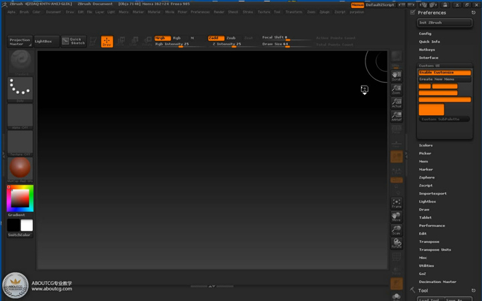Screen dimensions: 482x301
Task: Click the Scroll canvas icon
Action: coord(396,76)
